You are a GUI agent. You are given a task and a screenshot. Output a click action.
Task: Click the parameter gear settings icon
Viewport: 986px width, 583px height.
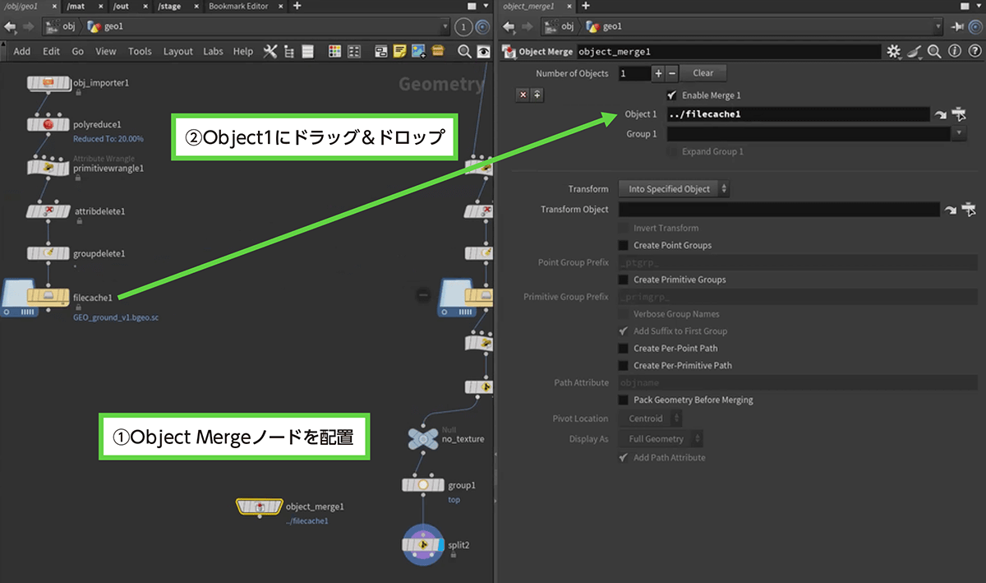(x=894, y=52)
